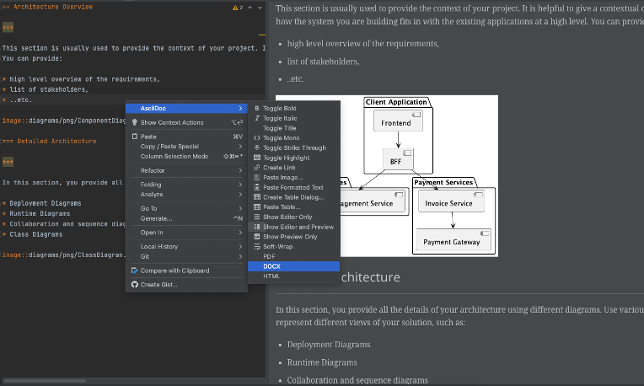Select the Toggle Mono code icon
Screen dimensions: 644x386
[257, 138]
